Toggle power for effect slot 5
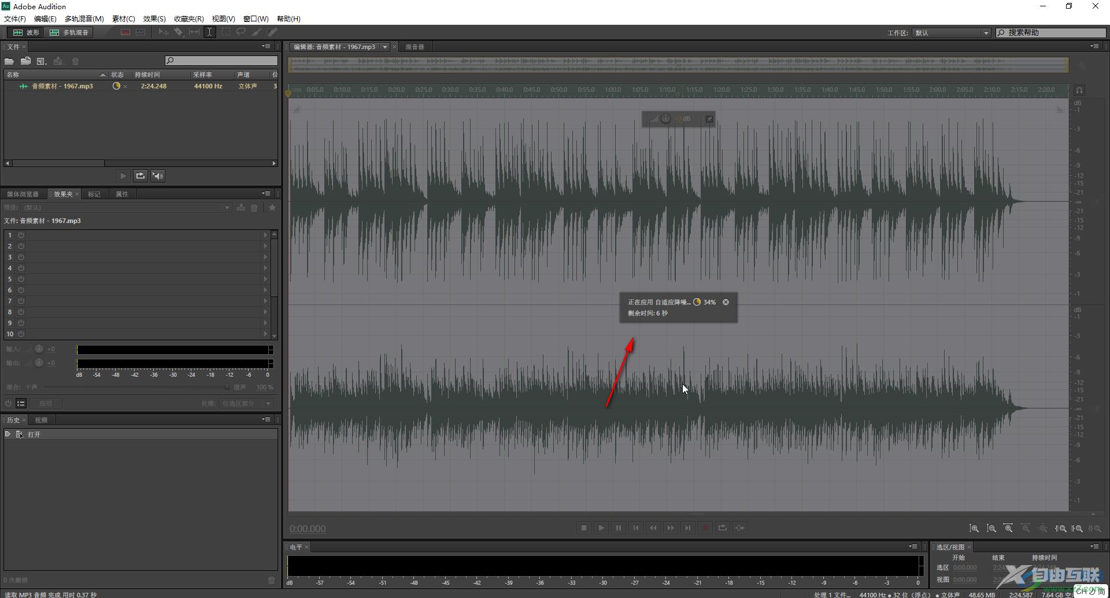 (x=21, y=279)
